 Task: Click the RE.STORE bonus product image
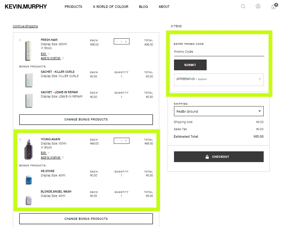coord(29,180)
